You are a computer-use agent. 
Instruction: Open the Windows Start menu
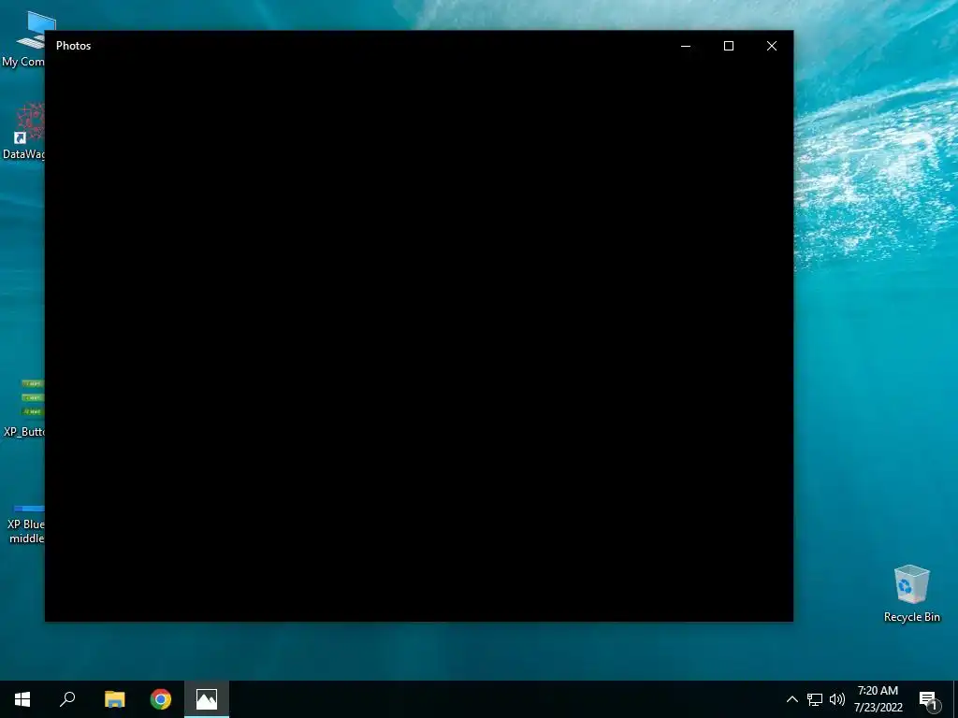(x=22, y=699)
